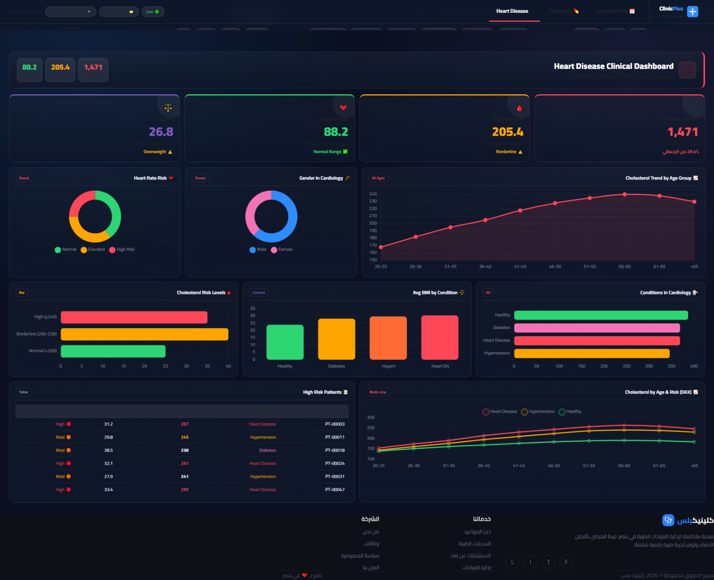714x580 pixels.
Task: Toggle the Healthy series in multi-line legend
Action: click(x=570, y=412)
